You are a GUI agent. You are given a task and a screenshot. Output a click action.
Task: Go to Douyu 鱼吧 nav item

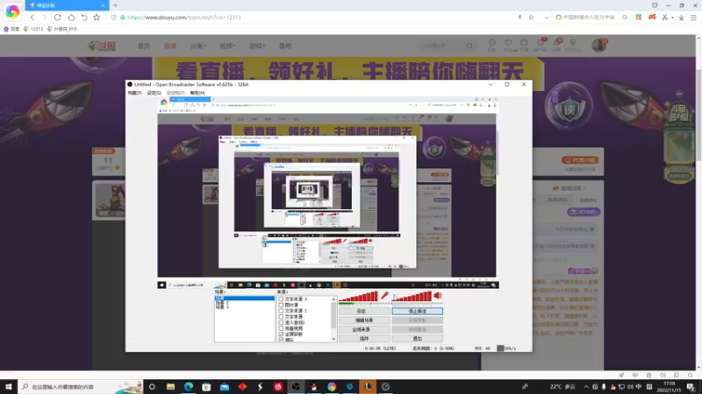285,46
